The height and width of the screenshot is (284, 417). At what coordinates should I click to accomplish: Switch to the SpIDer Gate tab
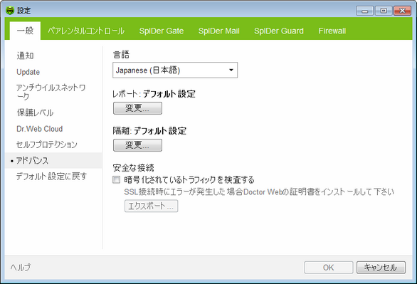point(162,31)
